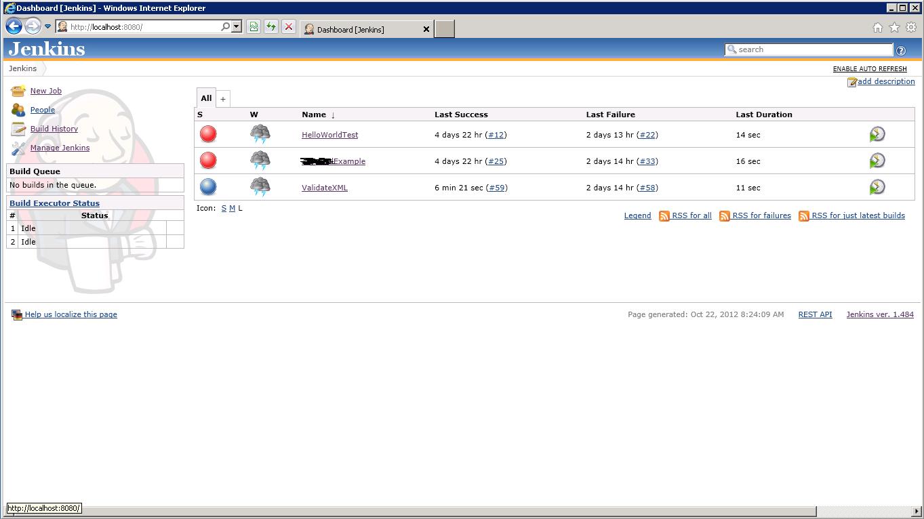Click the blue status ball for ValidateXML
Viewport: 924px width, 519px height.
click(208, 187)
